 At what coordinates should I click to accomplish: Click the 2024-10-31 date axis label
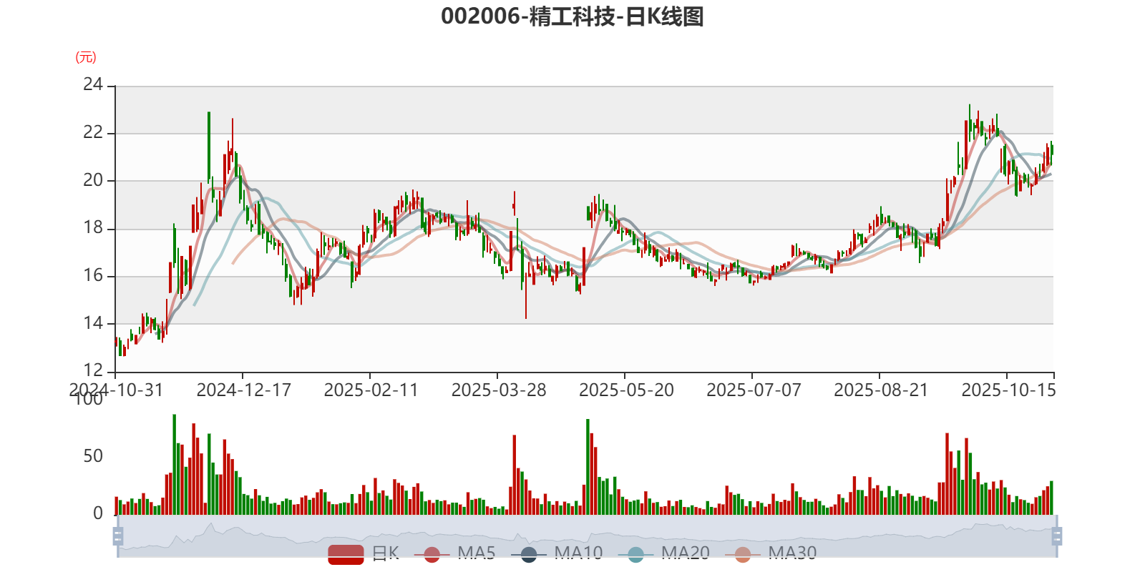116,390
